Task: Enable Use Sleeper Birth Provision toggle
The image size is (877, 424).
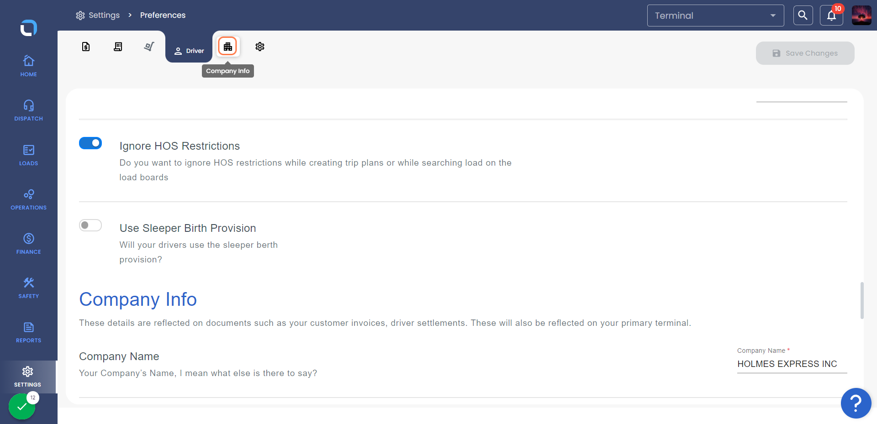Action: tap(90, 225)
